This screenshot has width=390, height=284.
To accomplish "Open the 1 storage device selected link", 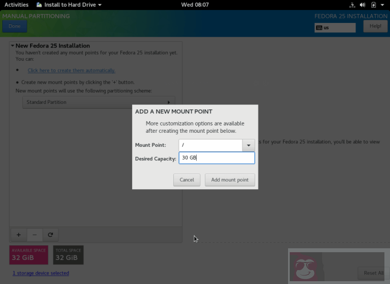I will coord(41,273).
